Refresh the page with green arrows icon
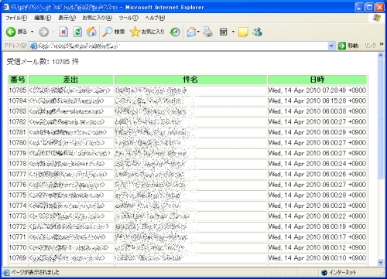The image size is (387, 279). click(77, 32)
